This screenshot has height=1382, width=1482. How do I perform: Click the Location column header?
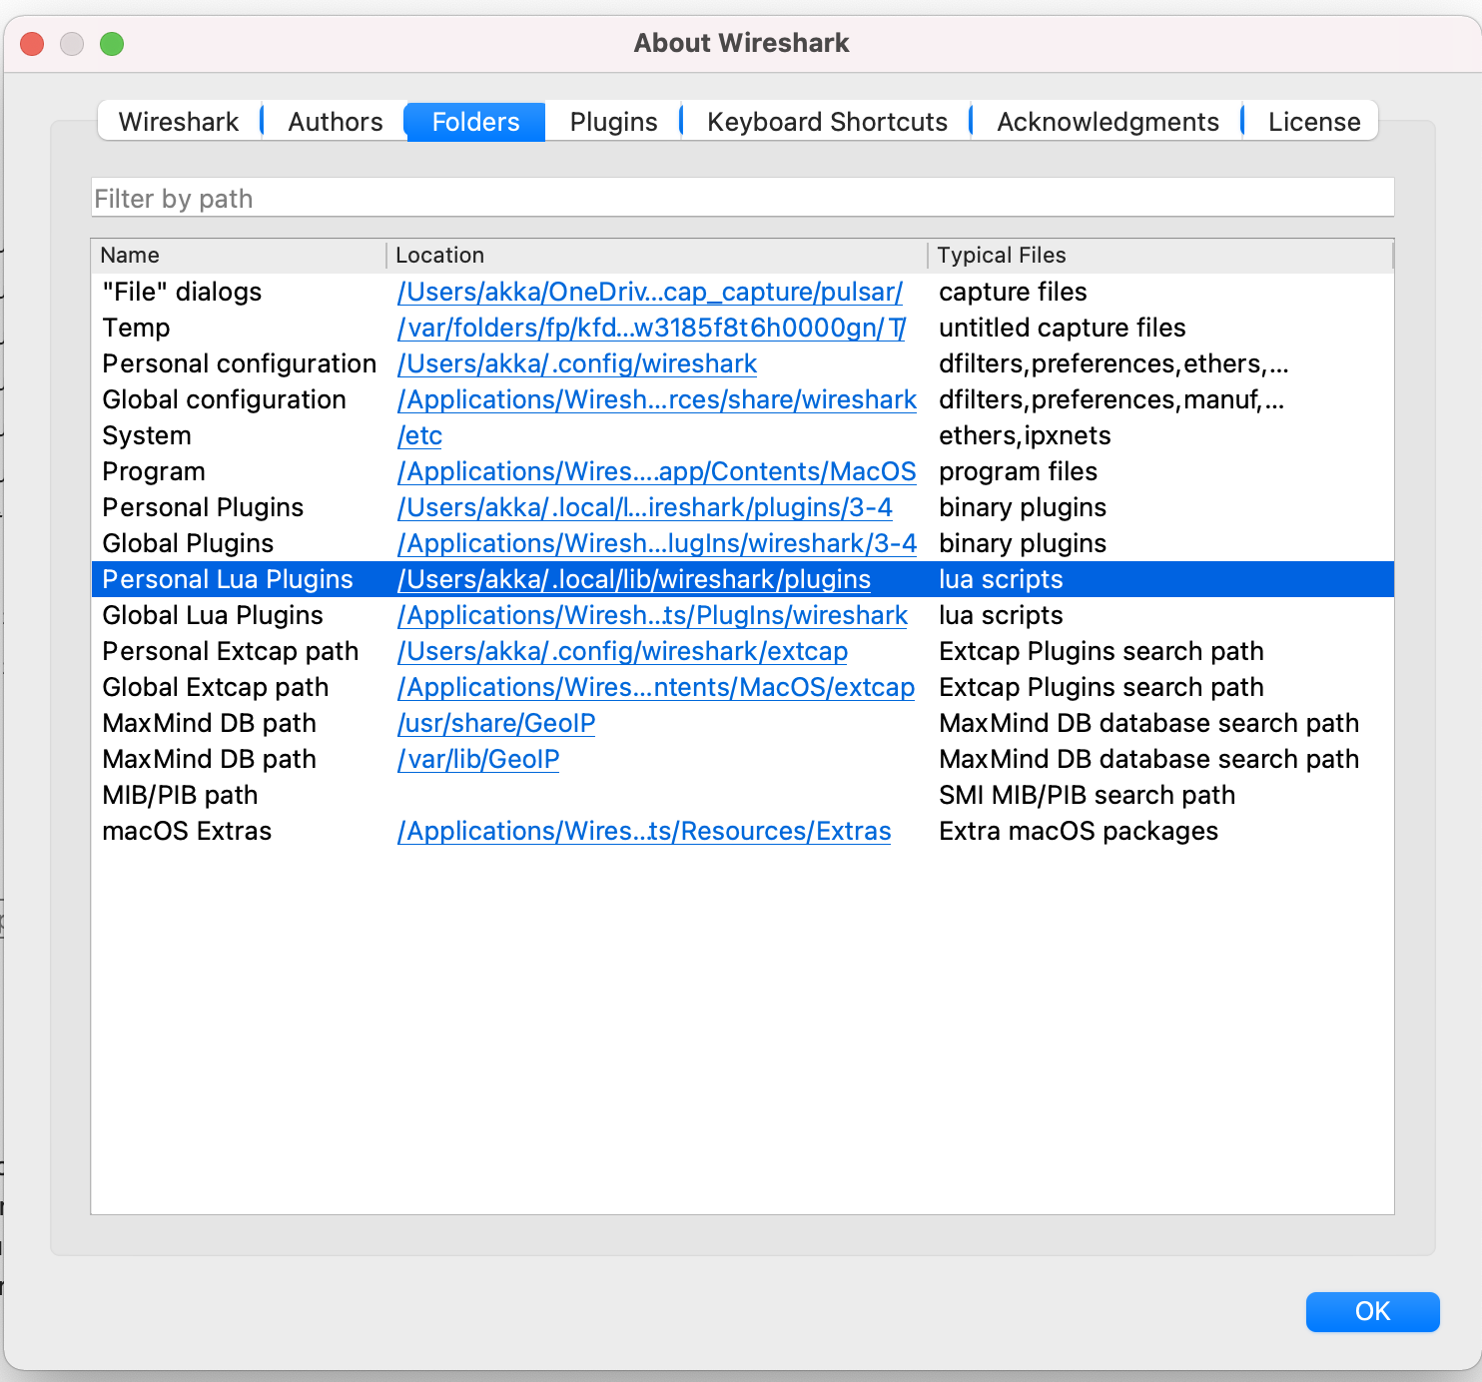(656, 256)
